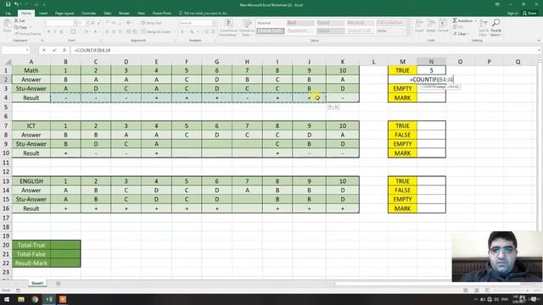The width and height of the screenshot is (543, 305).
Task: Select the Sheet1 tab
Action: (37, 284)
